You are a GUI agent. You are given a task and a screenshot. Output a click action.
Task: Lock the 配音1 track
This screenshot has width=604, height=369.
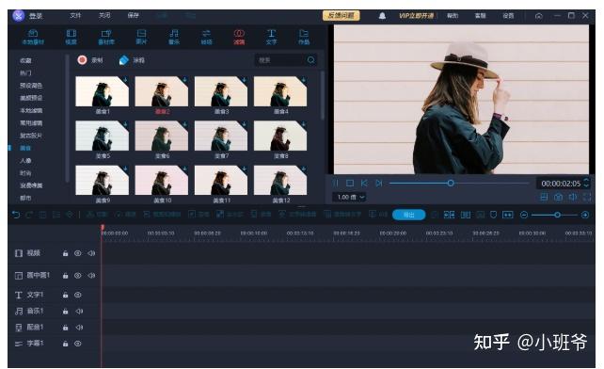[66, 328]
